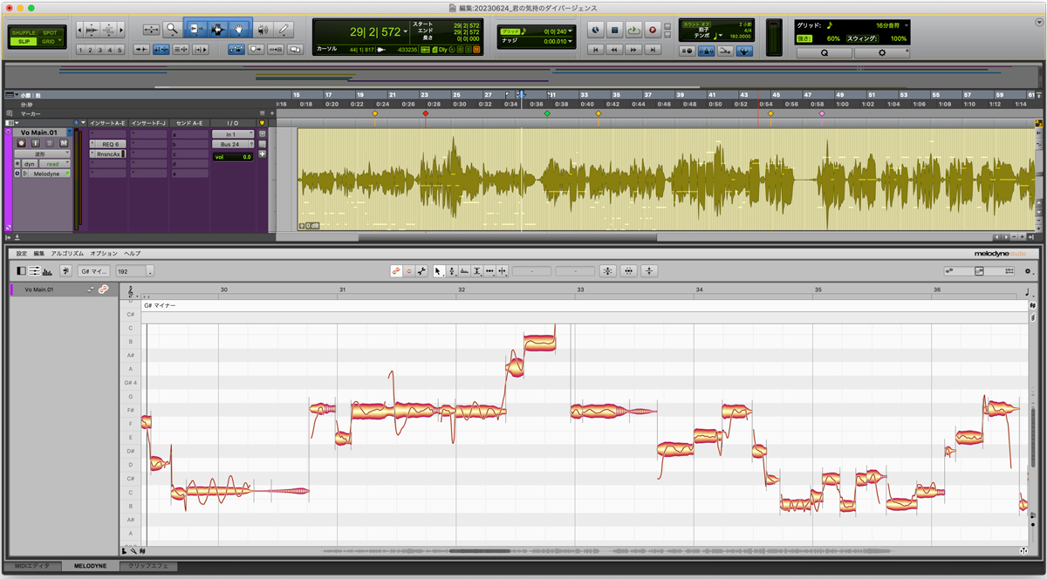Open nudge value dropdown showing 0:00.010

click(x=571, y=41)
